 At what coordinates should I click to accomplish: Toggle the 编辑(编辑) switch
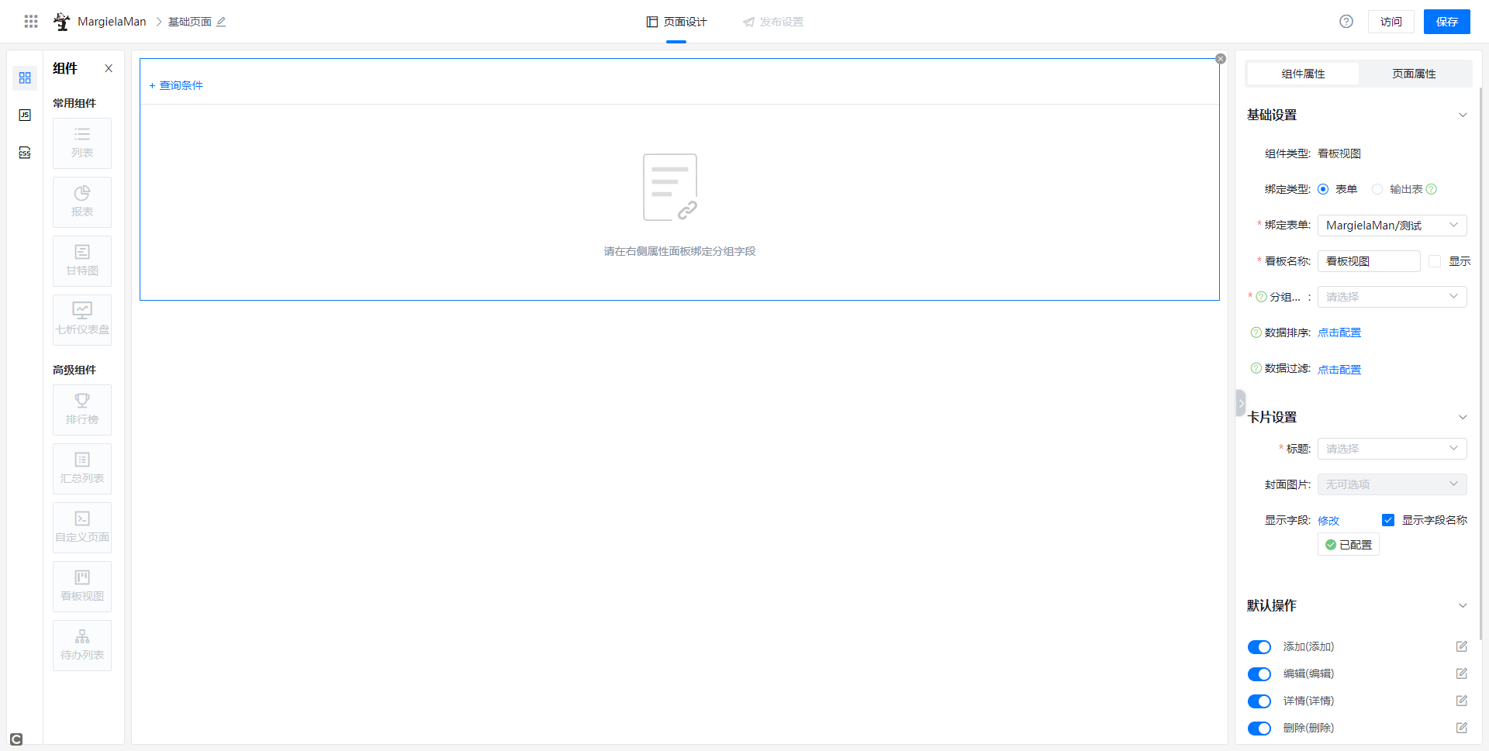click(1259, 674)
